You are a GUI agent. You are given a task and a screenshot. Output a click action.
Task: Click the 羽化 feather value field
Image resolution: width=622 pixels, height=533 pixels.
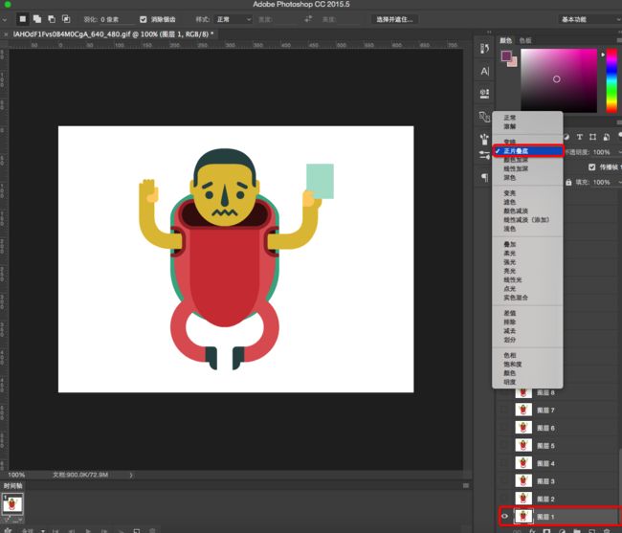pos(115,19)
